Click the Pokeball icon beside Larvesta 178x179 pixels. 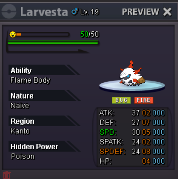[x=9, y=11]
